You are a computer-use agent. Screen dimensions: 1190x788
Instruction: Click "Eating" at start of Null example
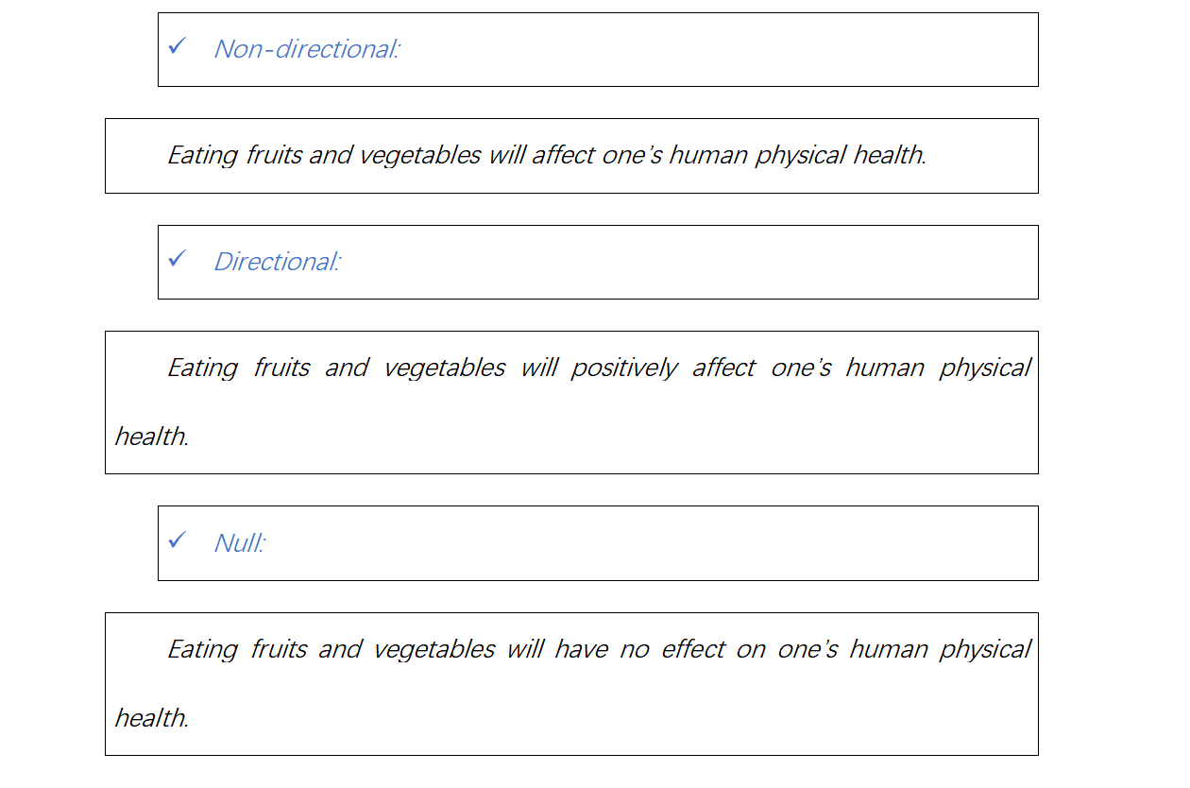point(202,650)
